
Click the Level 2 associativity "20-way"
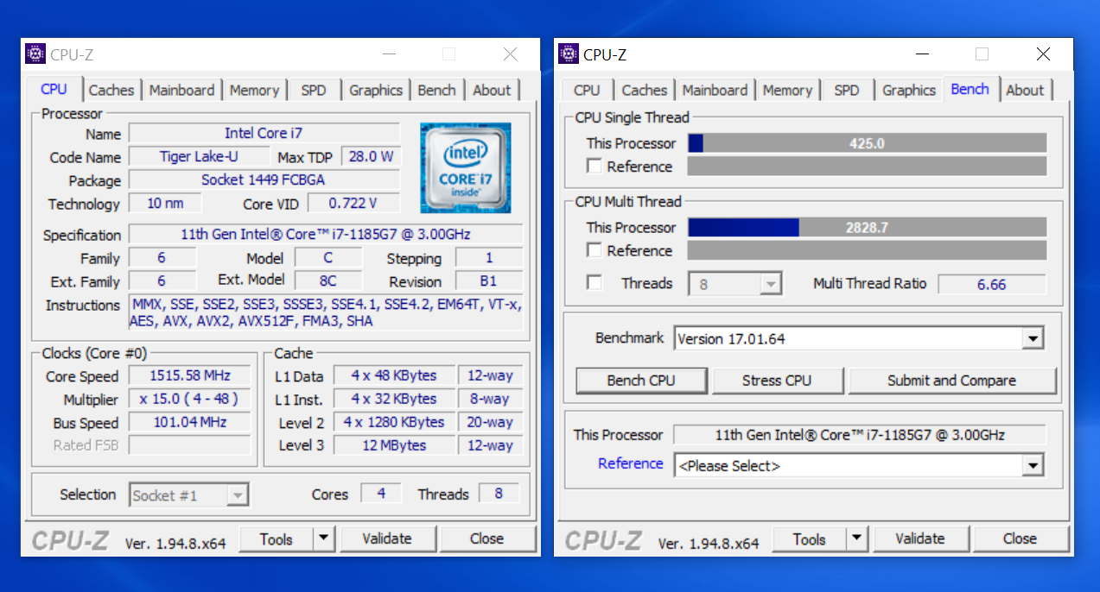click(490, 423)
